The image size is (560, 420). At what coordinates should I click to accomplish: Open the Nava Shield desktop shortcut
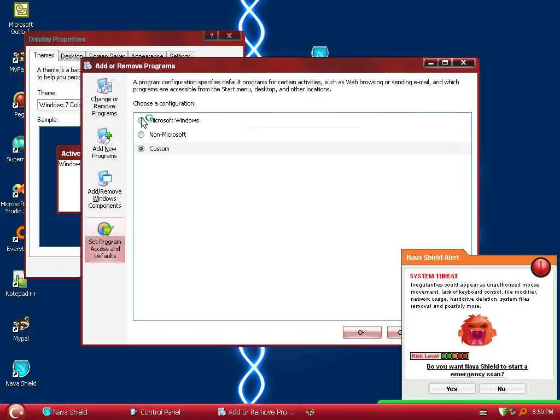(x=21, y=373)
